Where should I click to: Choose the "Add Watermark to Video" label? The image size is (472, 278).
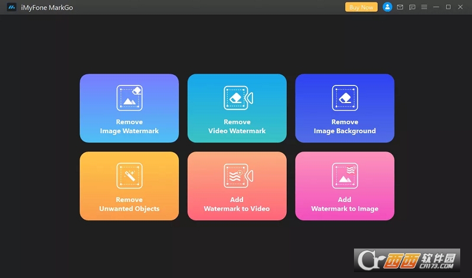pyautogui.click(x=237, y=204)
